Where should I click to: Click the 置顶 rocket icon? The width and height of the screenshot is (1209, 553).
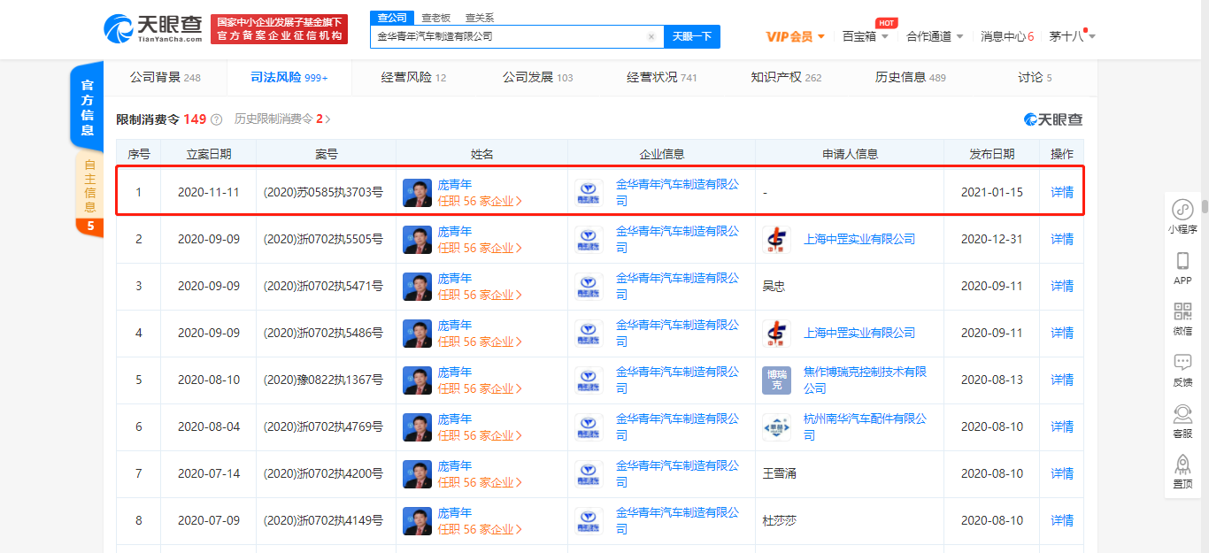tap(1182, 465)
